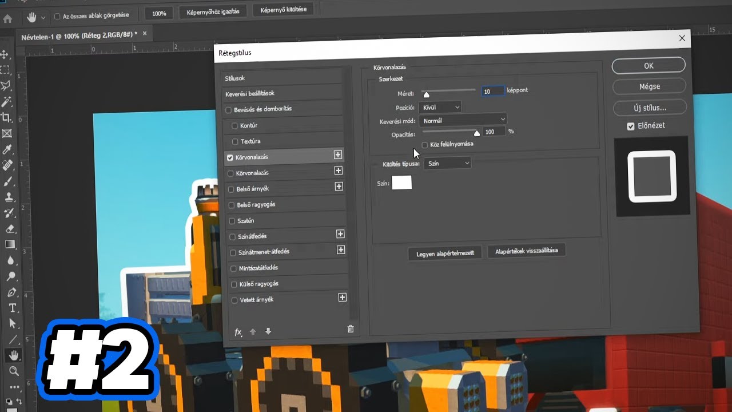Select the Hand tool in toolbar
Viewport: 732px width, 412px height.
pos(14,355)
